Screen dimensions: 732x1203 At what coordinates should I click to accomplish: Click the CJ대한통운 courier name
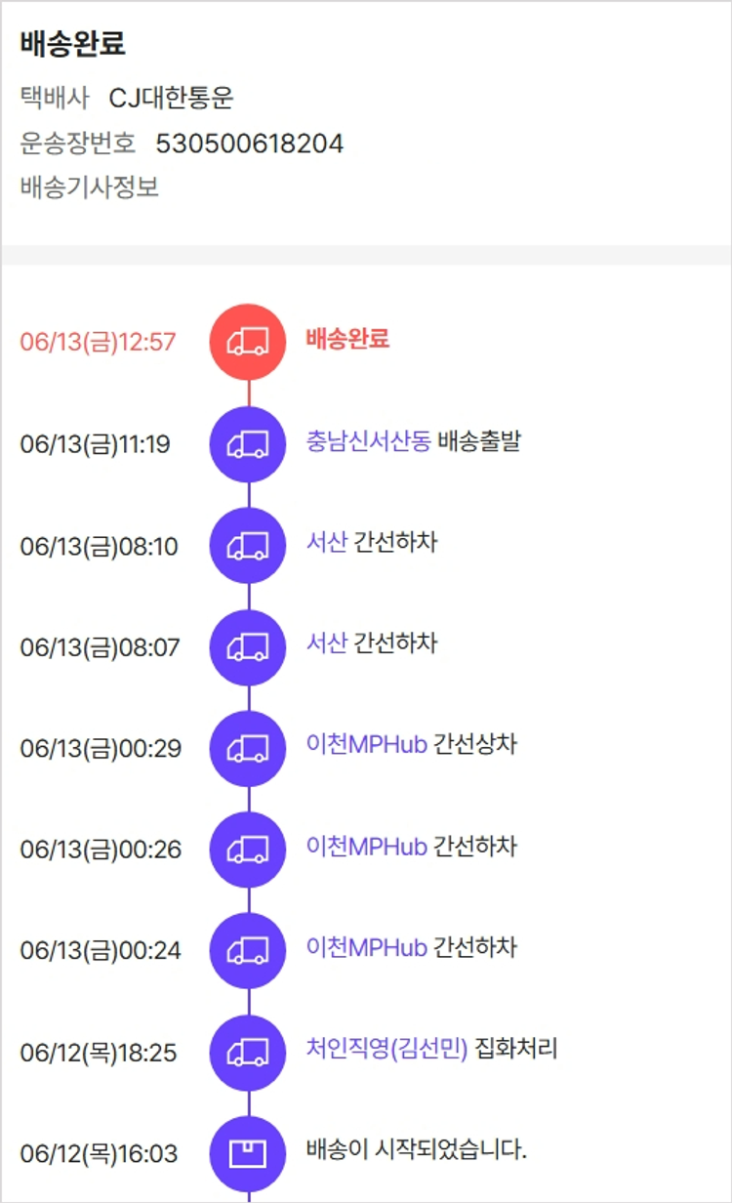click(171, 98)
